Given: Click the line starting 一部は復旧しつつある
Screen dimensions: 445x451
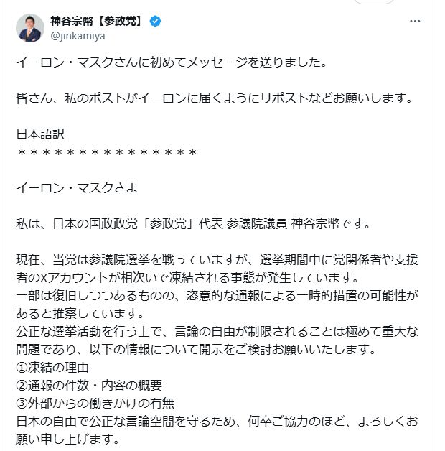Looking at the screenshot, I should click(x=217, y=296).
